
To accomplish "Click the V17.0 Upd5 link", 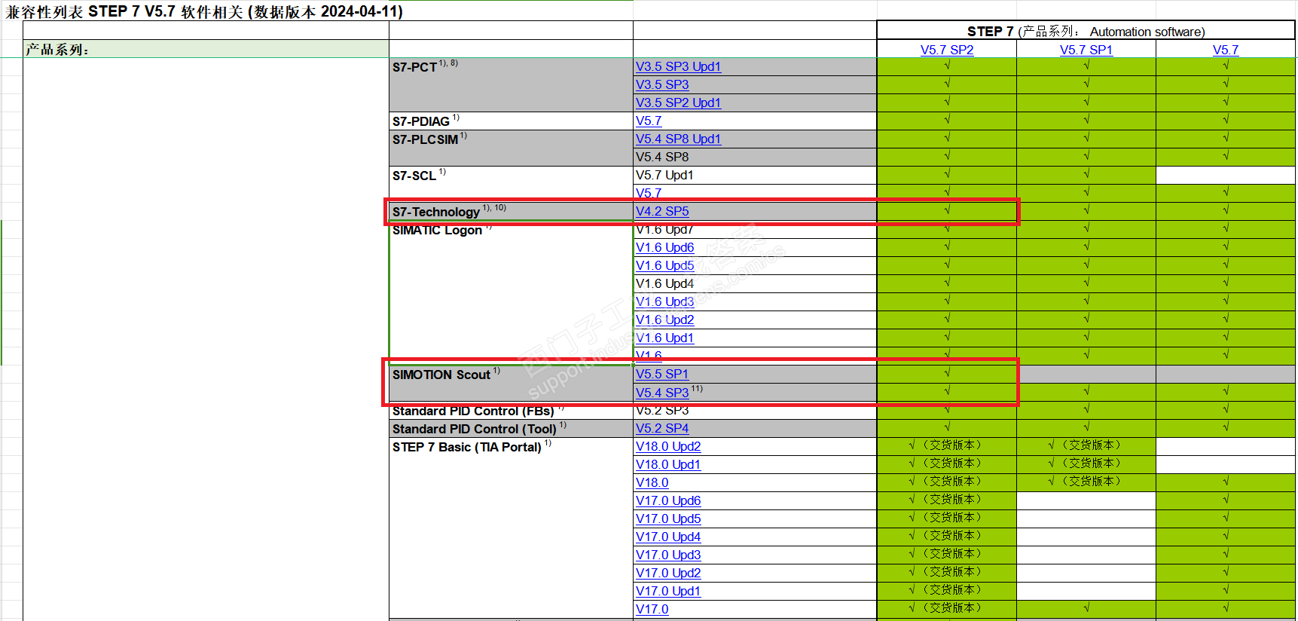I will [x=668, y=519].
